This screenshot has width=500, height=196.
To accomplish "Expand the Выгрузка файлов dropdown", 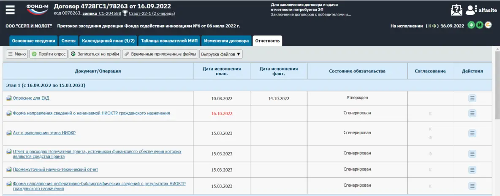I will tap(221, 54).
